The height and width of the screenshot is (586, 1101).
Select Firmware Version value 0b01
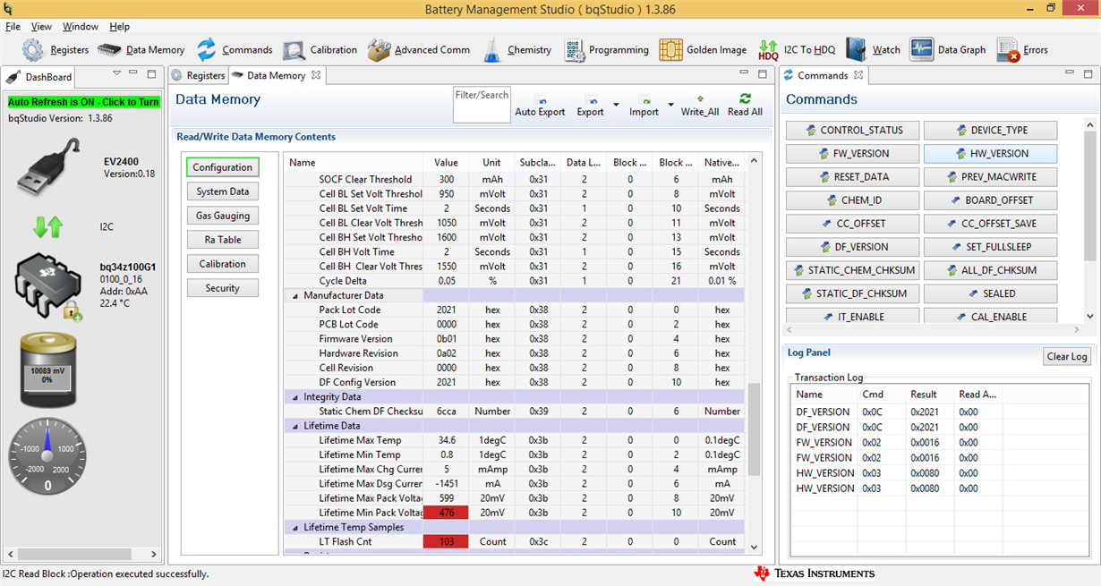coord(446,339)
